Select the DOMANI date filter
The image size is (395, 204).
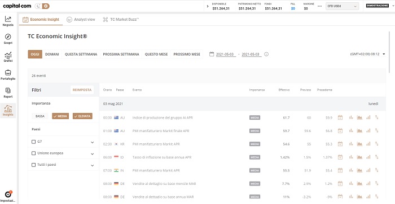click(x=52, y=54)
